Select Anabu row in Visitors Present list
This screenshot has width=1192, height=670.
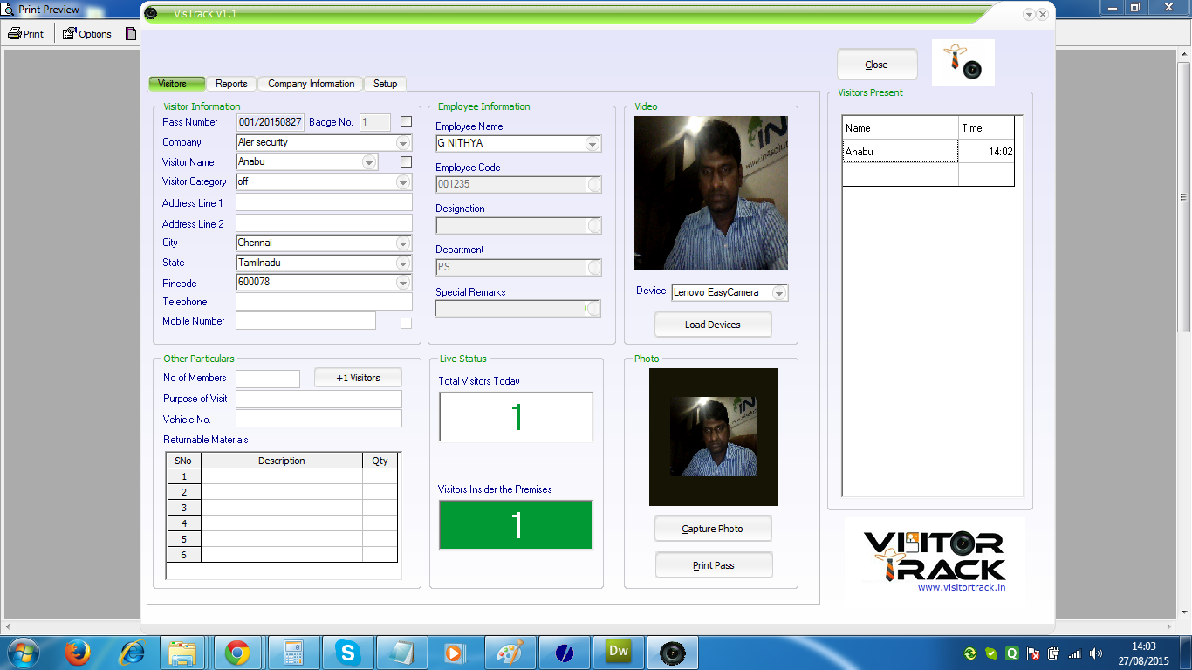point(900,152)
